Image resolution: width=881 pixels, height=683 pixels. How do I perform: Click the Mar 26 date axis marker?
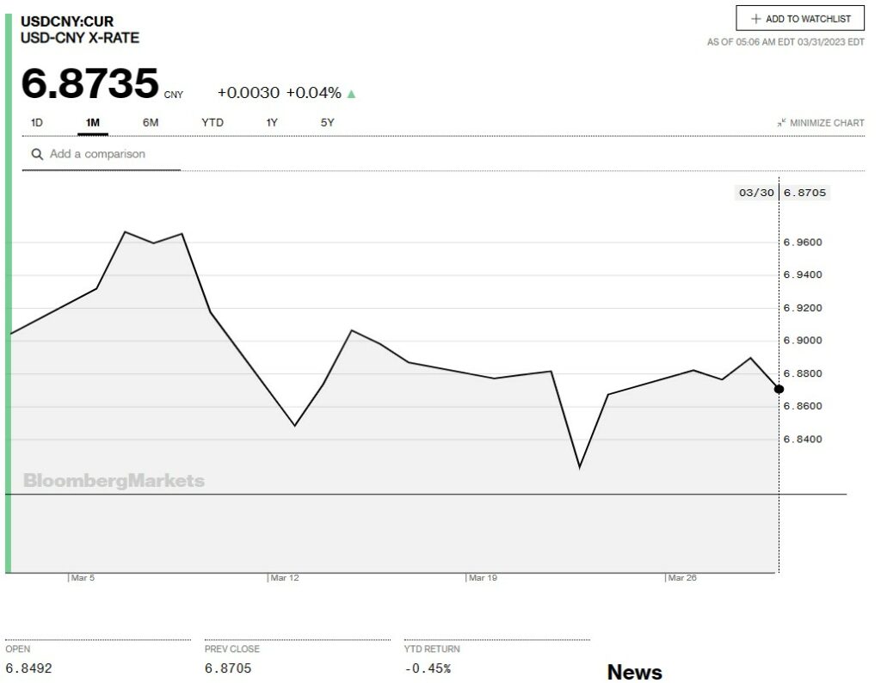(682, 578)
